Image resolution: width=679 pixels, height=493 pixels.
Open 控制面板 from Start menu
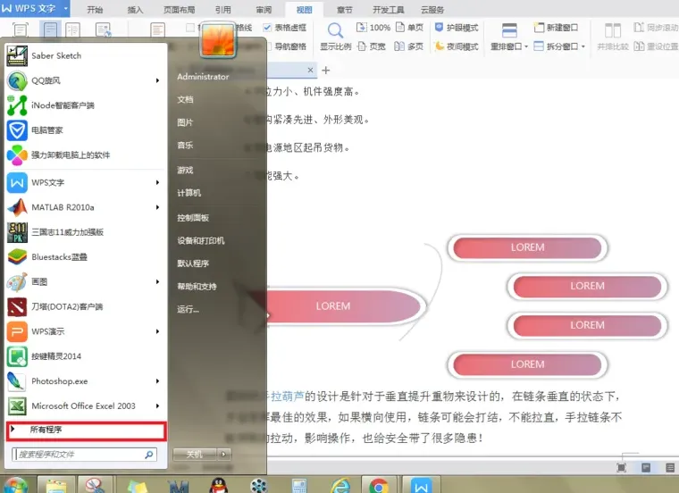(x=193, y=218)
